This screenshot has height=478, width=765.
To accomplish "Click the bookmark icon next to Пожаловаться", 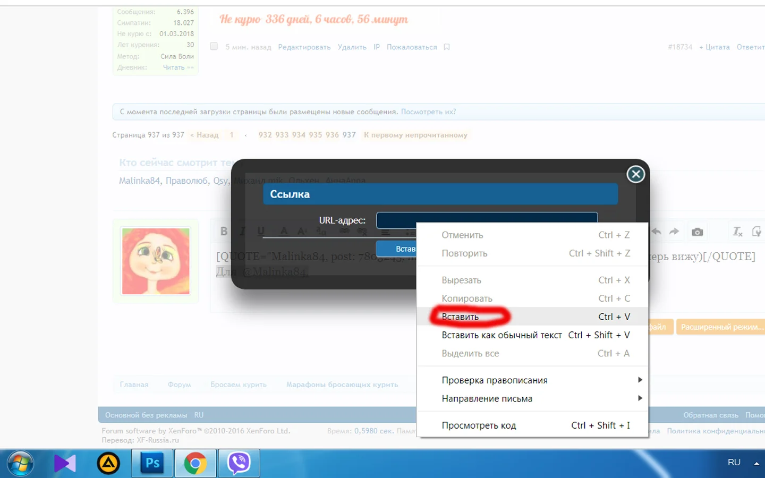I will pos(446,47).
